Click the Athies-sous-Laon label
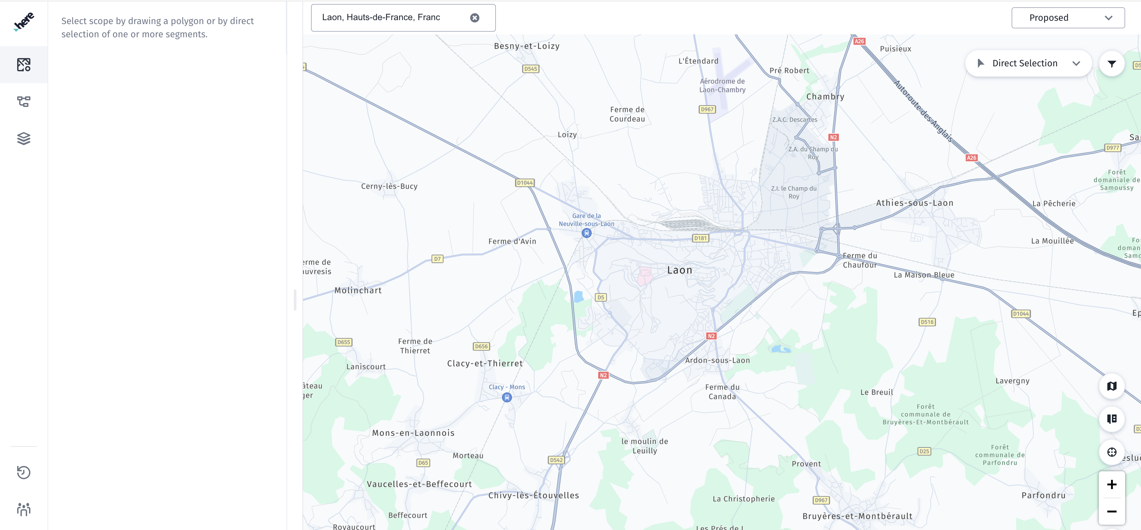The height and width of the screenshot is (530, 1141). 915,203
